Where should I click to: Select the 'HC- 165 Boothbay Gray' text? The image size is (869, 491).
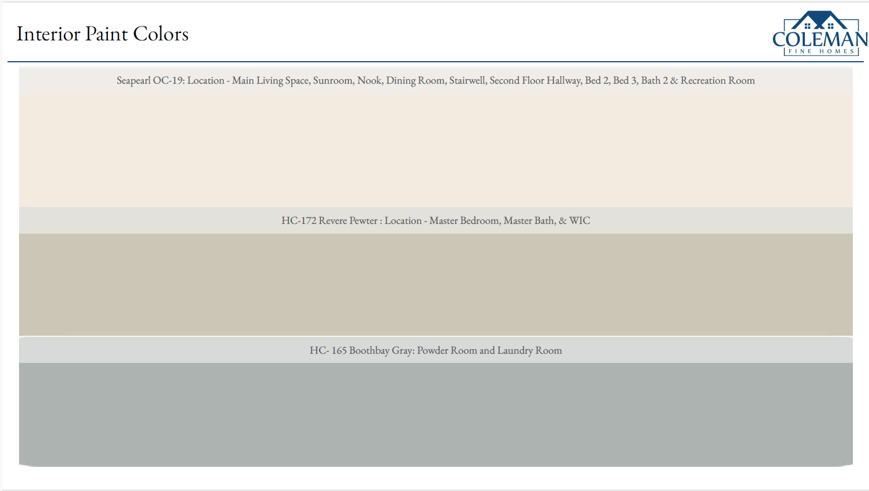[361, 351]
